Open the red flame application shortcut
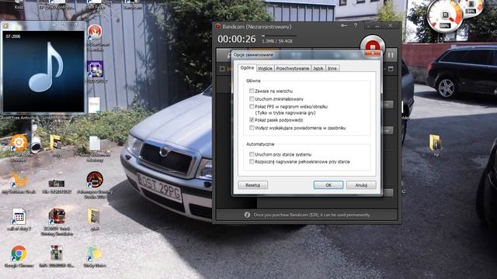The height and width of the screenshot is (279, 497). (x=95, y=33)
